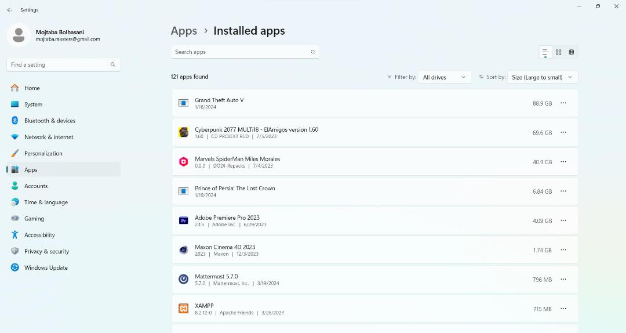Open the Home settings page
Viewport: 626px width, 333px height.
[x=64, y=88]
